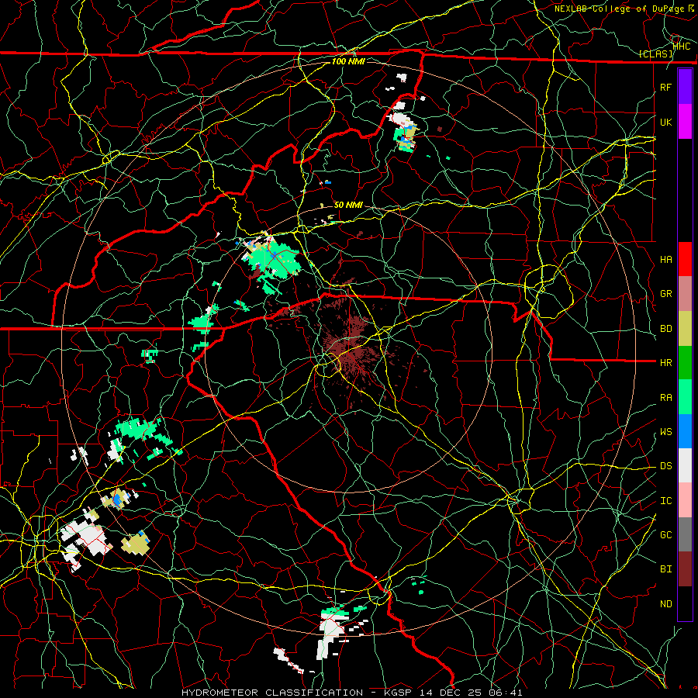Click the 'BD' legend label

tap(665, 329)
